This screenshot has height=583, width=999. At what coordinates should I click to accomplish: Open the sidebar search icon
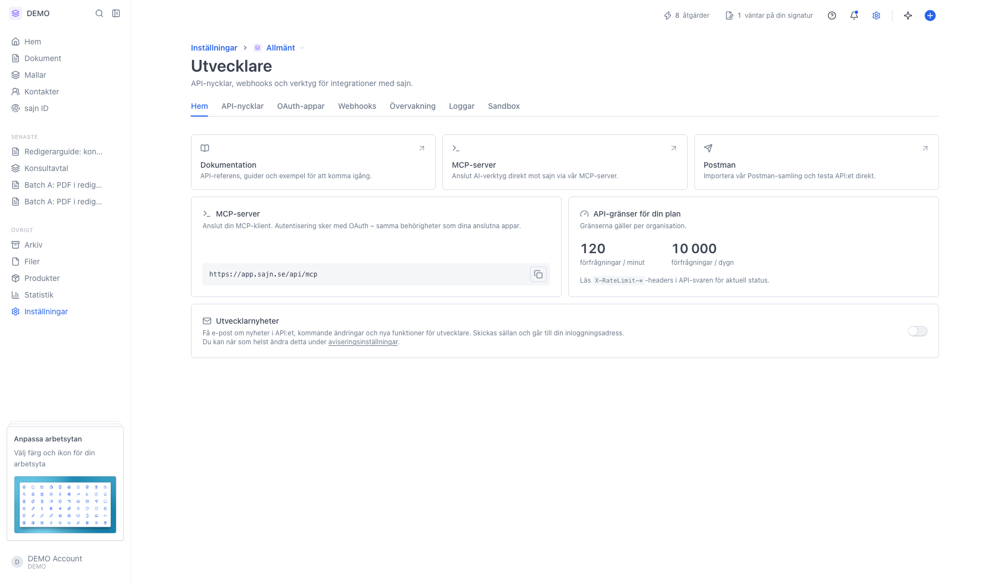[99, 13]
